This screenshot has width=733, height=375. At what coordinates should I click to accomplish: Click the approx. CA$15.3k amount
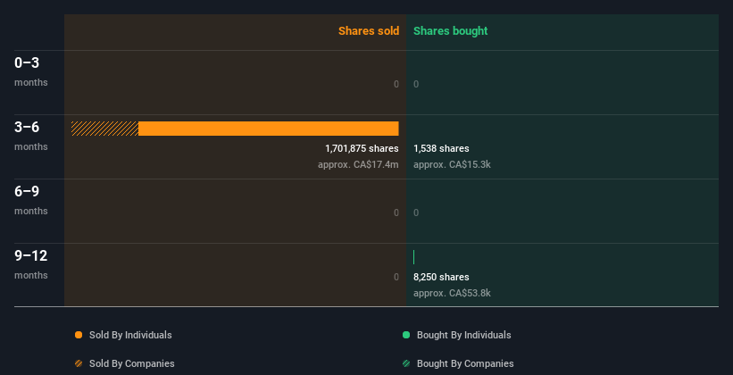click(452, 164)
